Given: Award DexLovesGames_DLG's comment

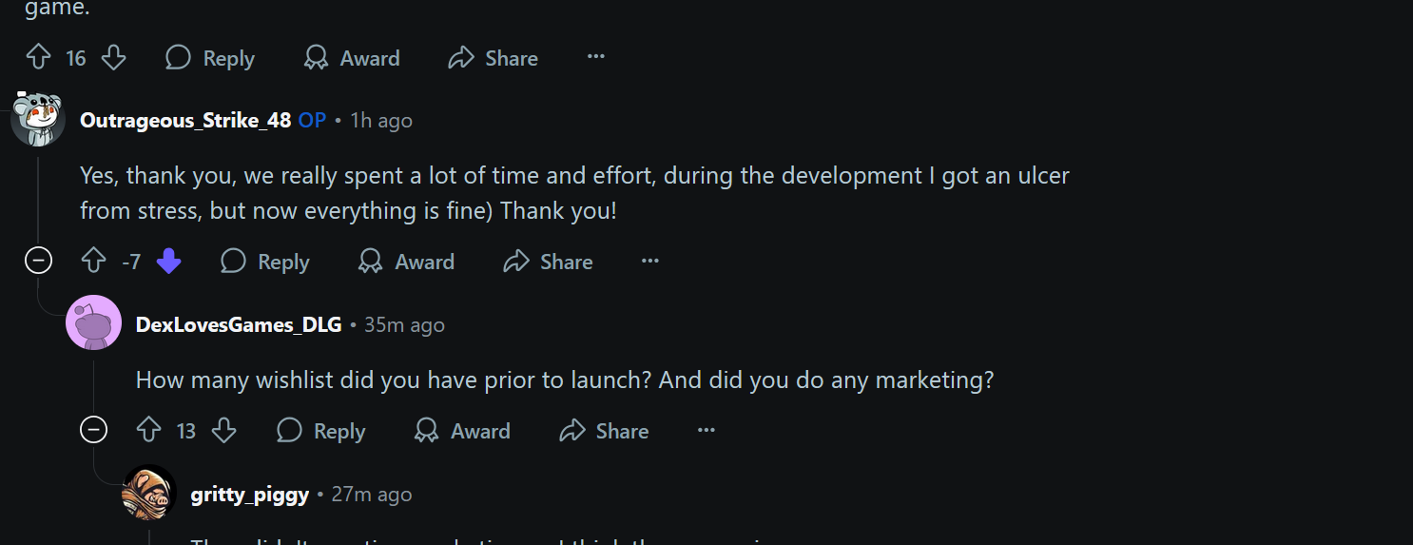Looking at the screenshot, I should click(462, 431).
